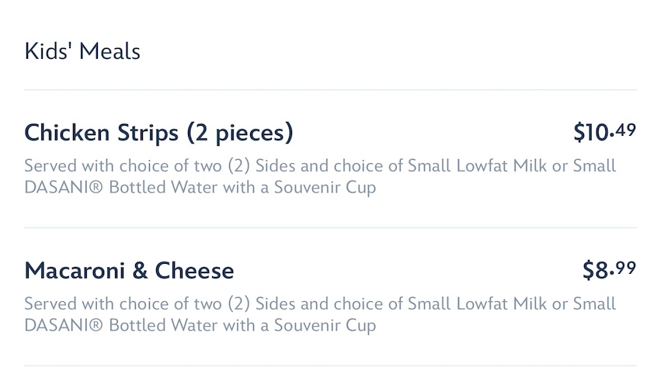Open the Chicken Strips (2 pieces) item
This screenshot has width=661, height=388.
click(158, 133)
